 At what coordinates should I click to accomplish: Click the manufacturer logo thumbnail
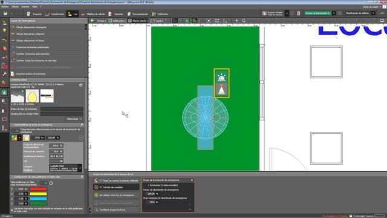(47, 96)
